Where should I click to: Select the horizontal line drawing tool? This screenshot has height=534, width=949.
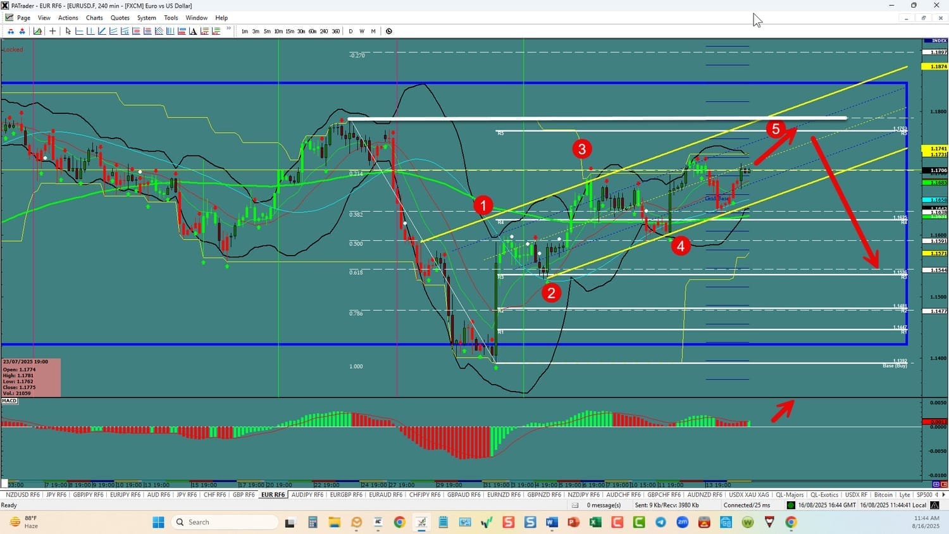(x=79, y=31)
